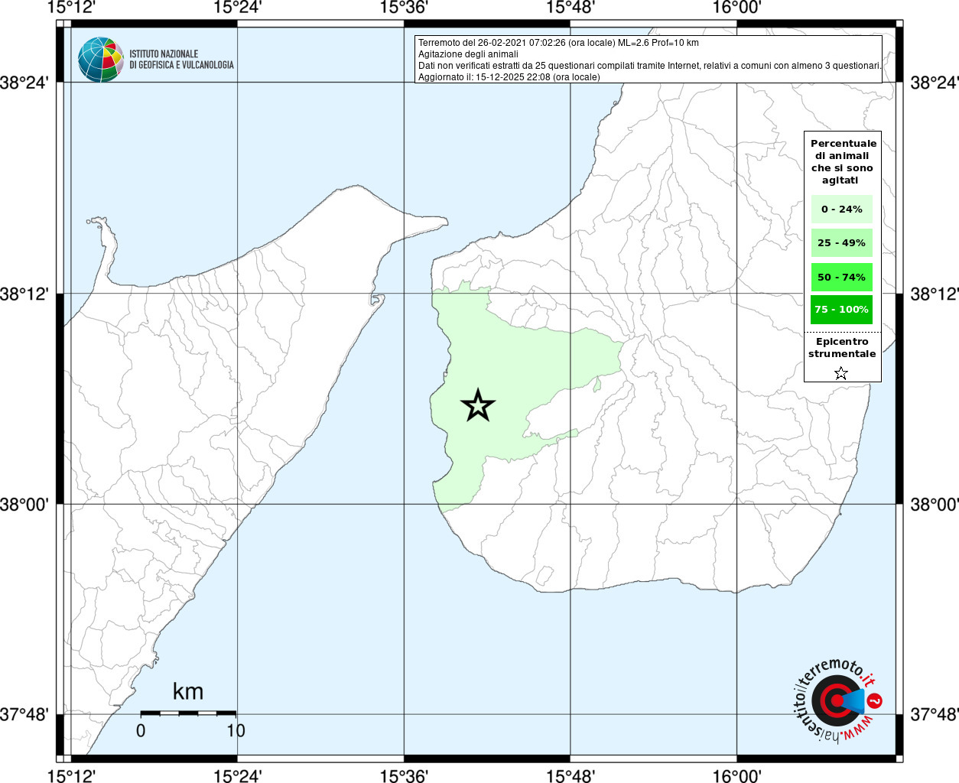Click right axis label 38°12'
The image size is (959, 783).
click(x=934, y=294)
